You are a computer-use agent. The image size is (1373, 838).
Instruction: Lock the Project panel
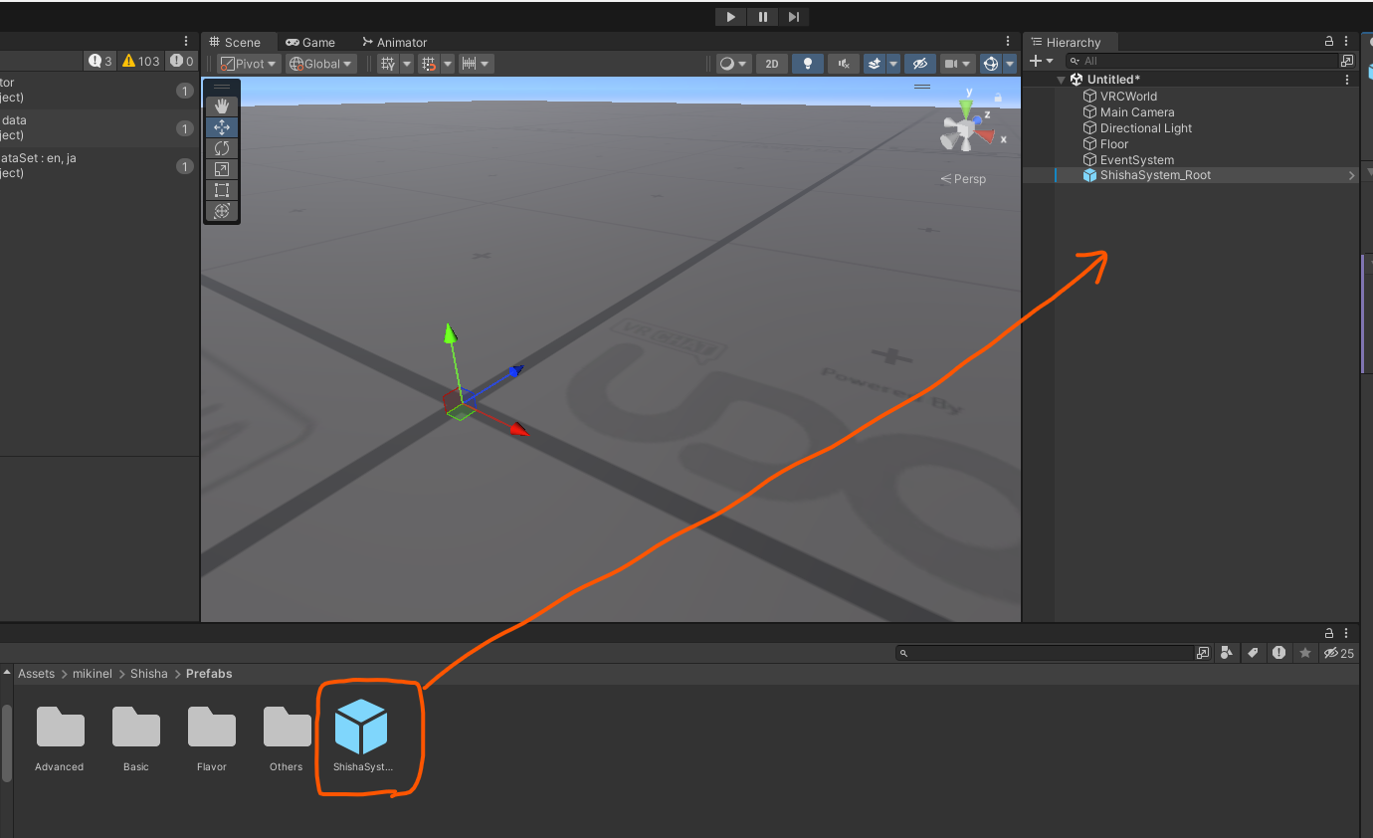[x=1329, y=633]
